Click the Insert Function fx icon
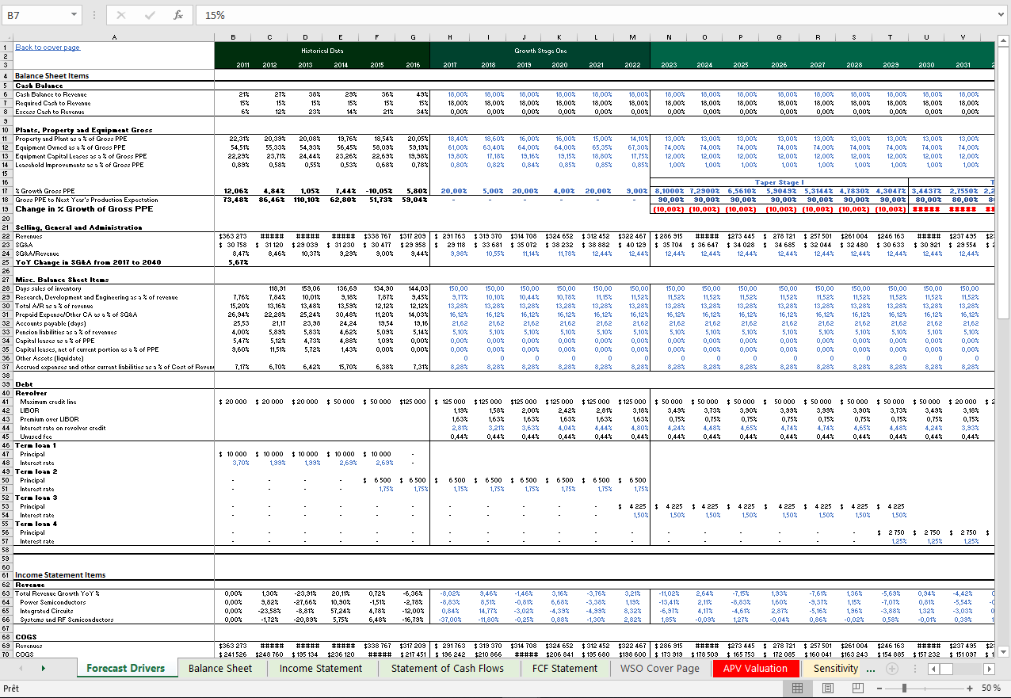Screen dimensions: 1011x698 [x=178, y=15]
